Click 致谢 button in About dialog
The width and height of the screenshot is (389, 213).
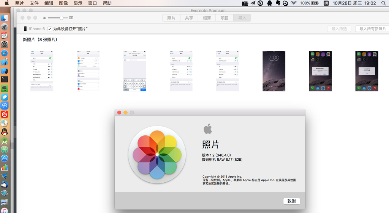pos(291,201)
